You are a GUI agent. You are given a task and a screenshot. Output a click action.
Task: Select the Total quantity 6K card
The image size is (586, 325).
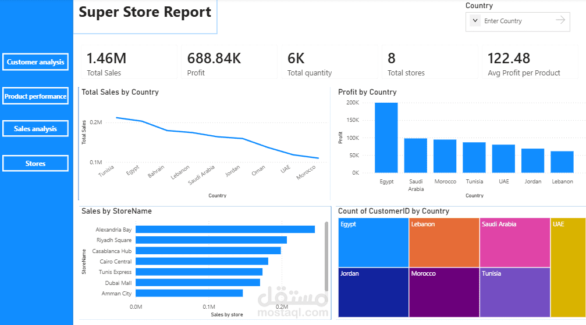(x=329, y=62)
